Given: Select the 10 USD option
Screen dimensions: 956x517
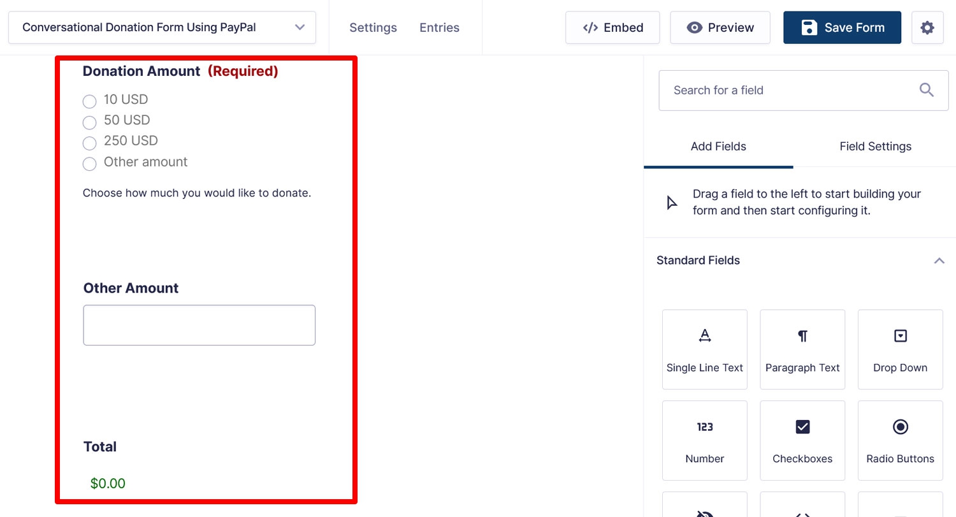Looking at the screenshot, I should pos(89,101).
